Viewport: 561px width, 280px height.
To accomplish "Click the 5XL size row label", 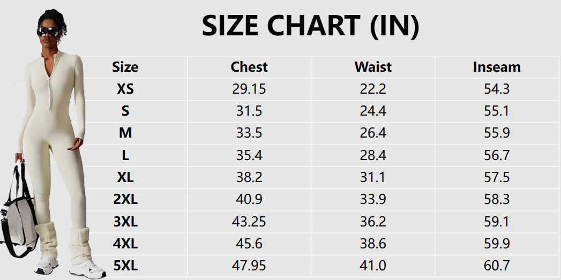I will pyautogui.click(x=125, y=266).
